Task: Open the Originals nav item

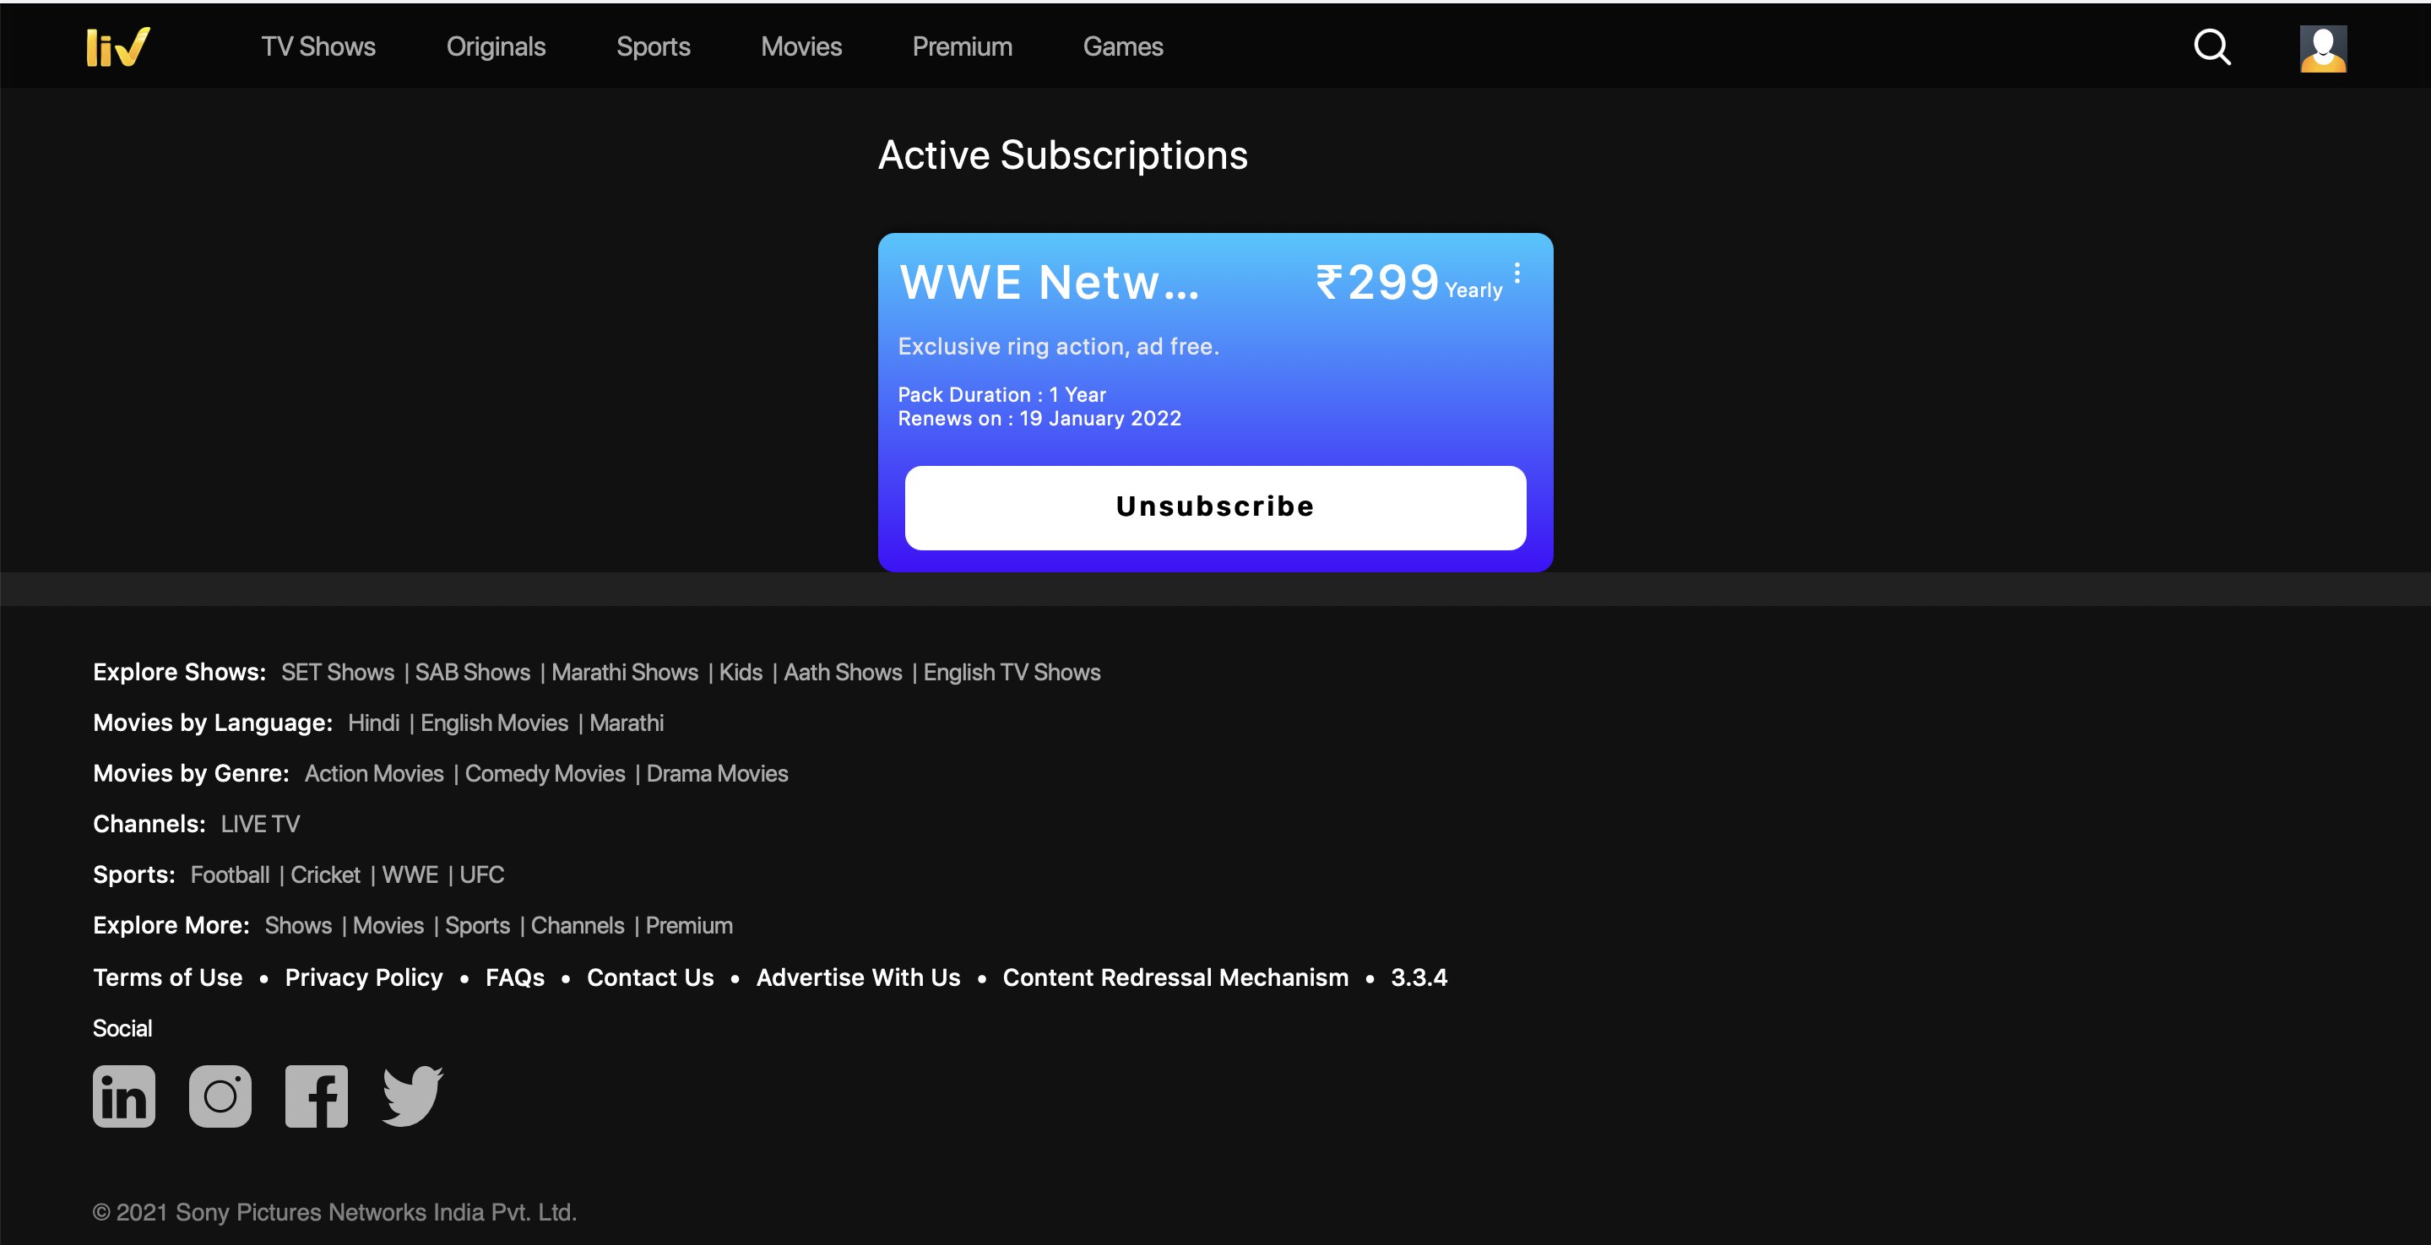Action: 496,46
